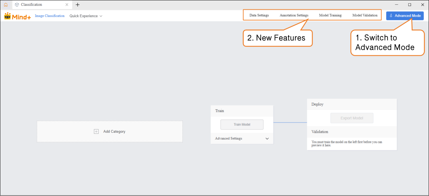Go to Model Validation

point(365,15)
